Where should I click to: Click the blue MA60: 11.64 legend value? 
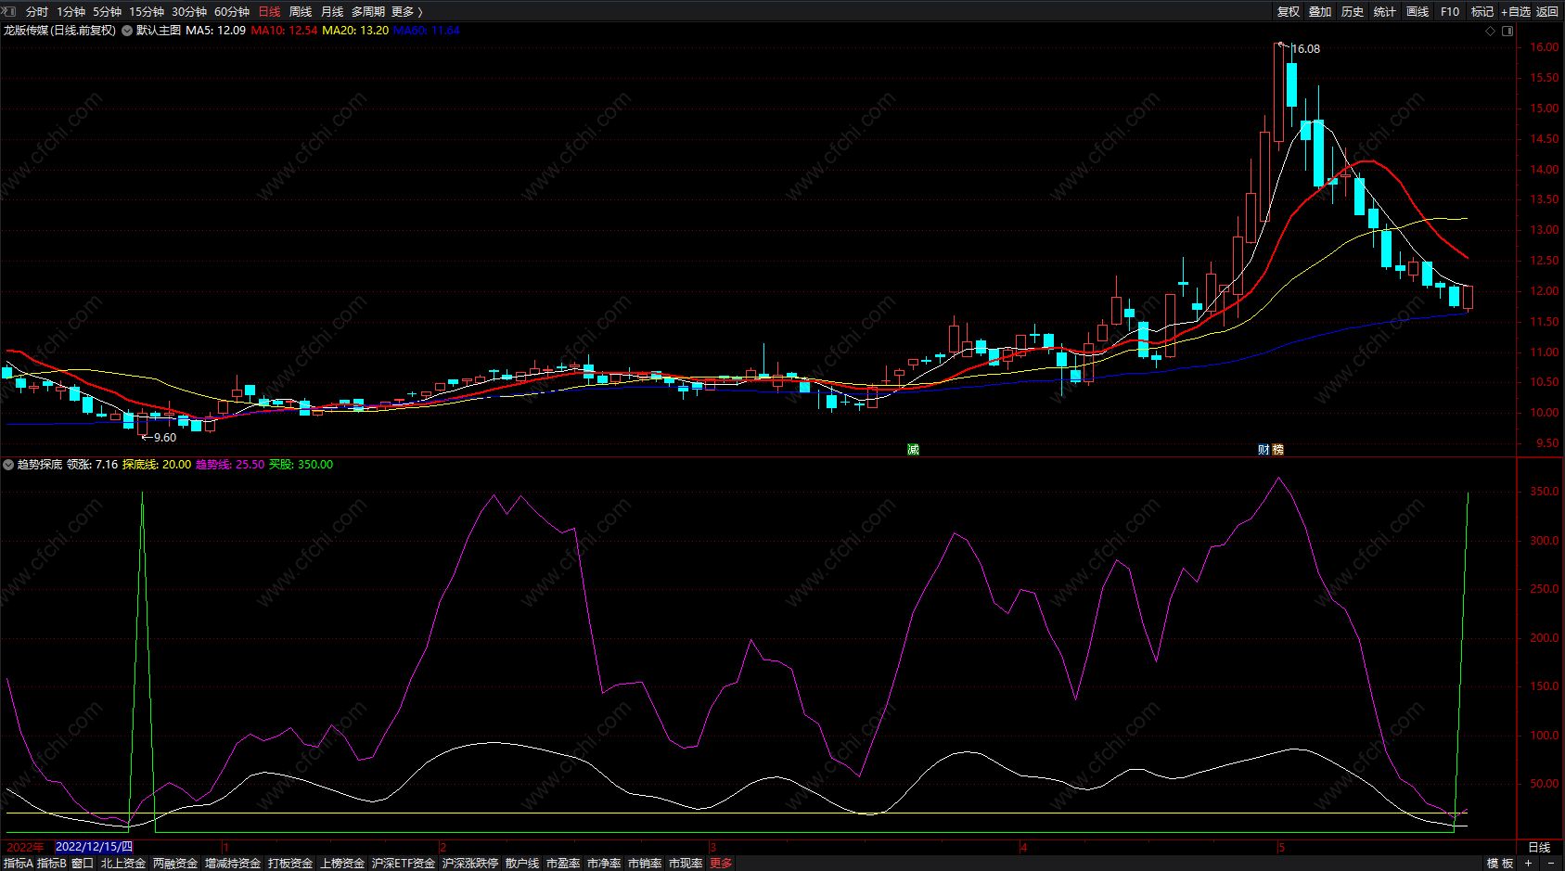coord(427,31)
